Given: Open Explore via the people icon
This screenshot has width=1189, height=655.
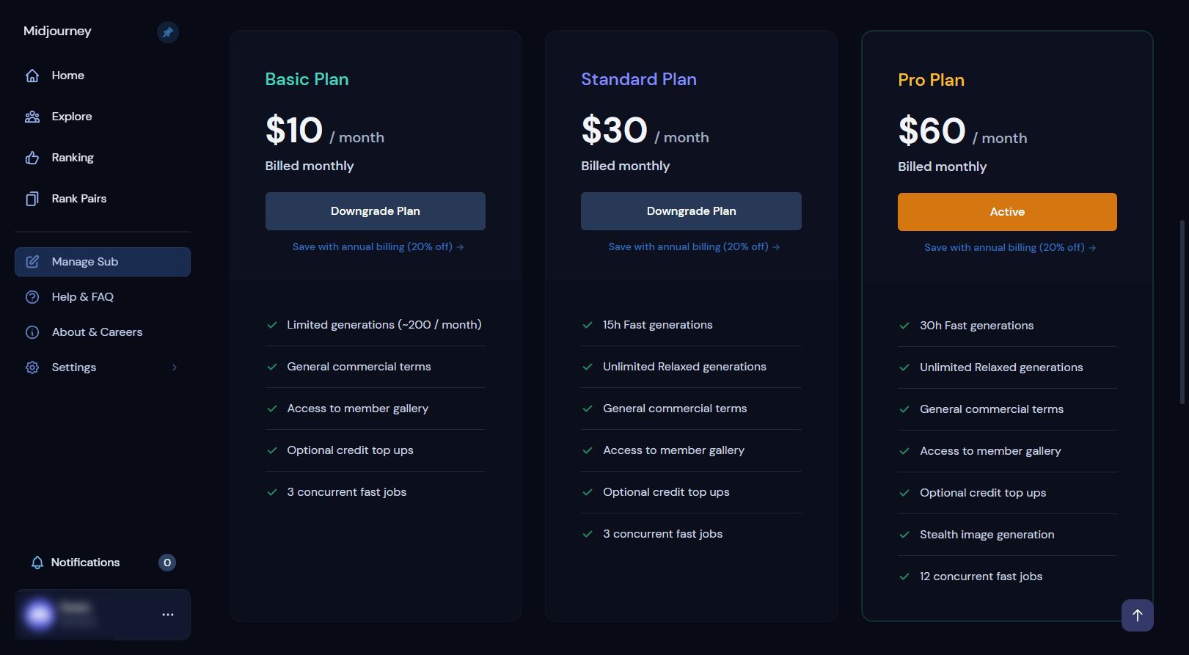Looking at the screenshot, I should [32, 117].
